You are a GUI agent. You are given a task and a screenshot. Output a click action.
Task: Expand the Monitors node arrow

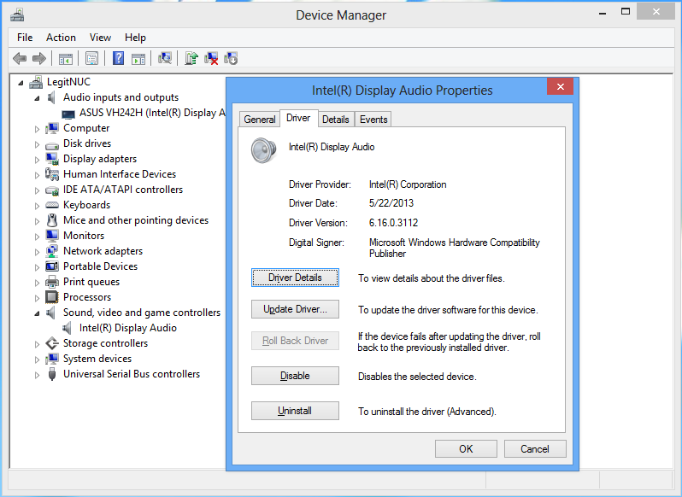(37, 237)
